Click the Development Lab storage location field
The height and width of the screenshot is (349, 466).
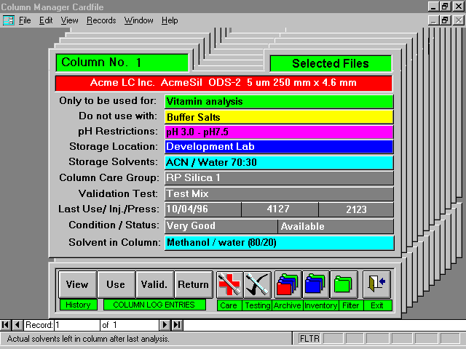coord(279,147)
